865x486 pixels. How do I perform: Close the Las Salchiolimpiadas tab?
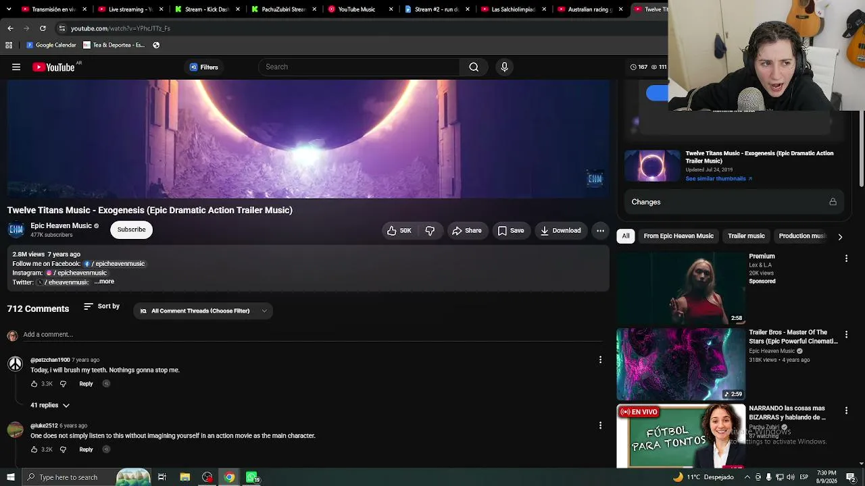point(544,9)
